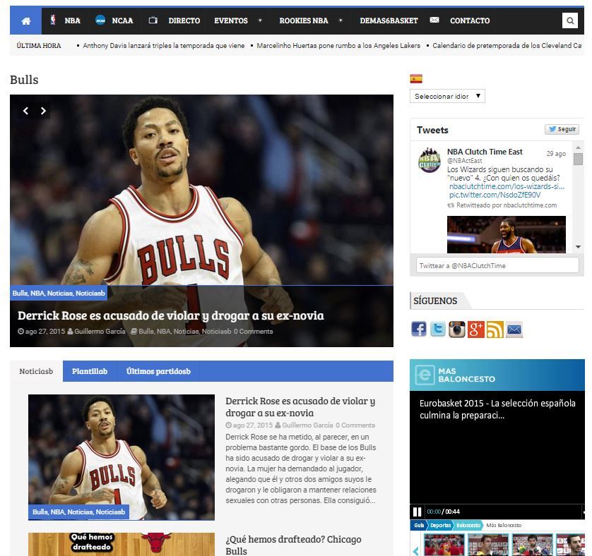This screenshot has width=592, height=556.
Task: Open the Google Plus follow icon
Action: [x=475, y=330]
